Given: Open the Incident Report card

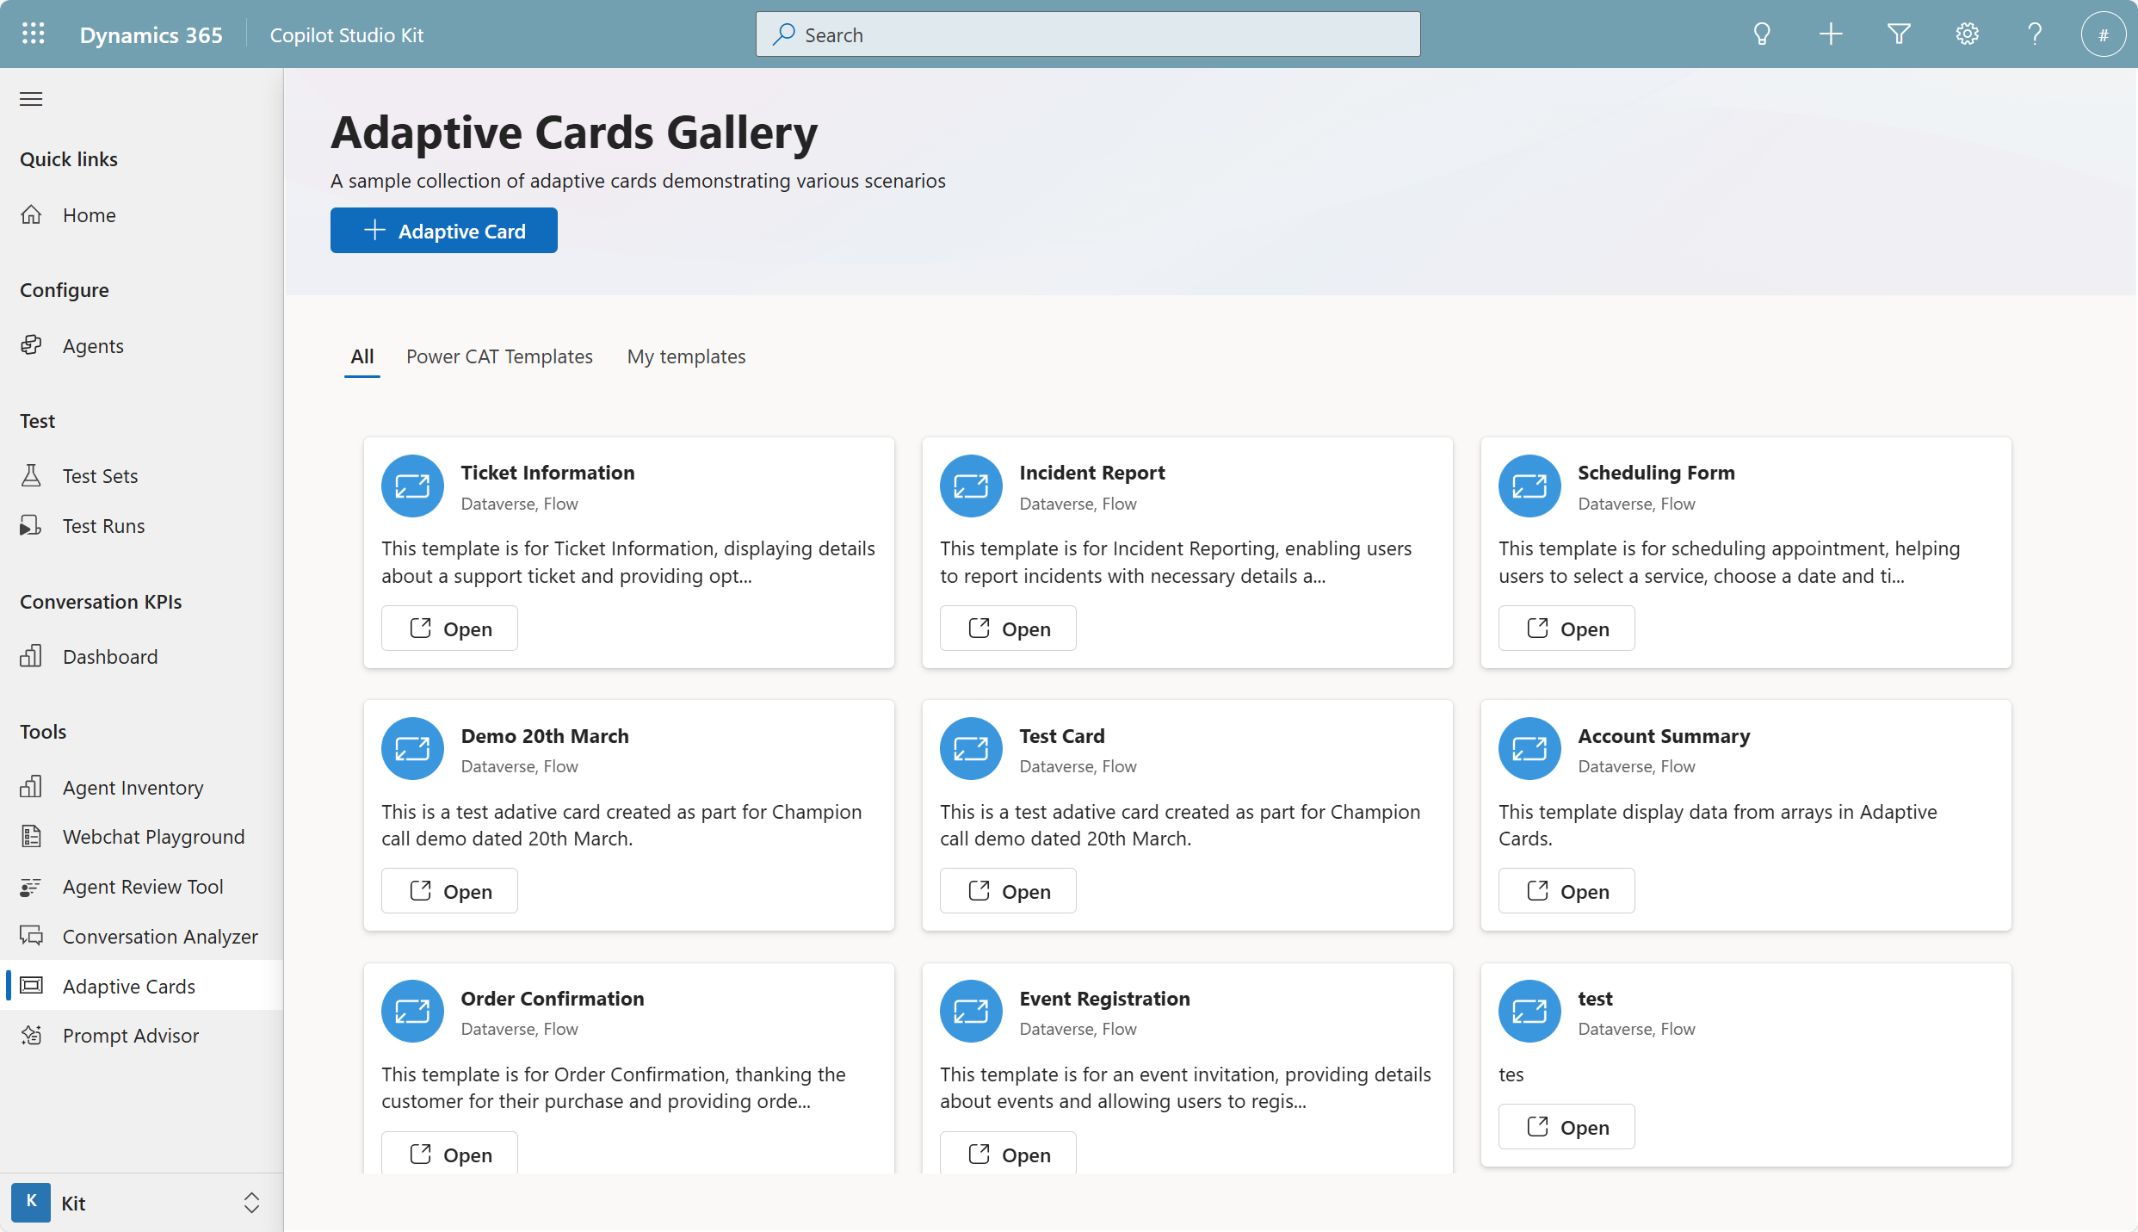Looking at the screenshot, I should click(1007, 628).
